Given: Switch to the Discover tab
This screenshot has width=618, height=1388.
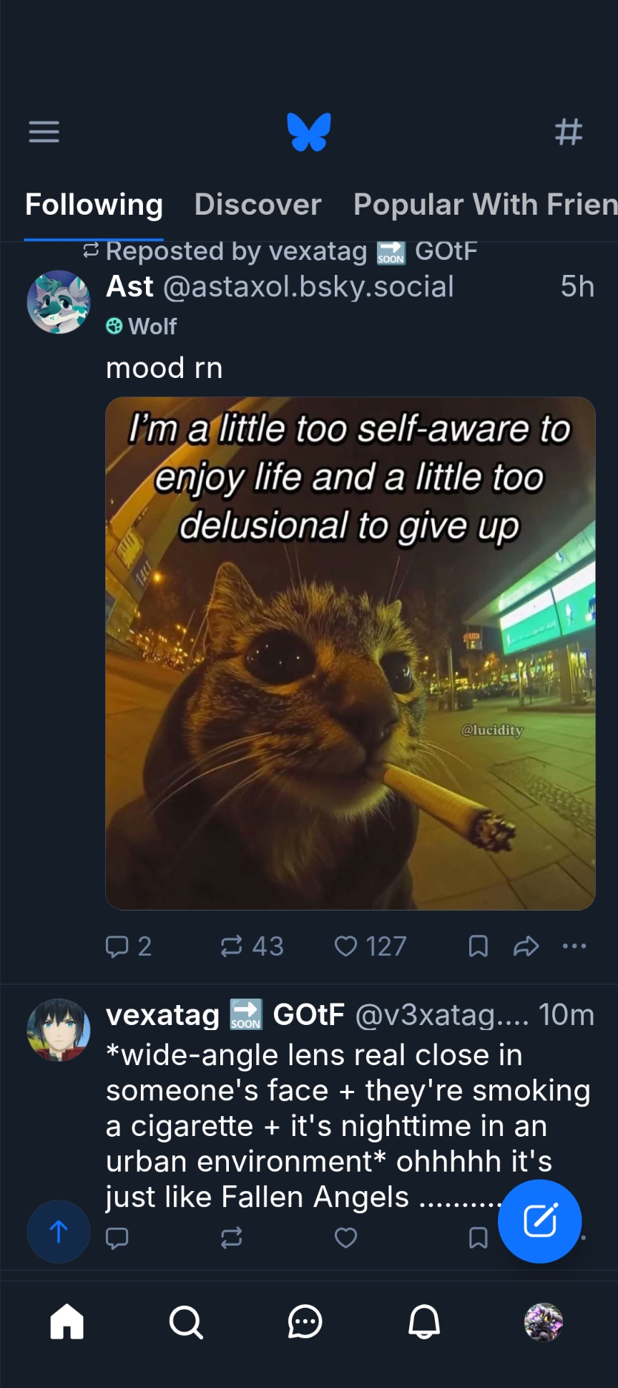Looking at the screenshot, I should tap(257, 205).
